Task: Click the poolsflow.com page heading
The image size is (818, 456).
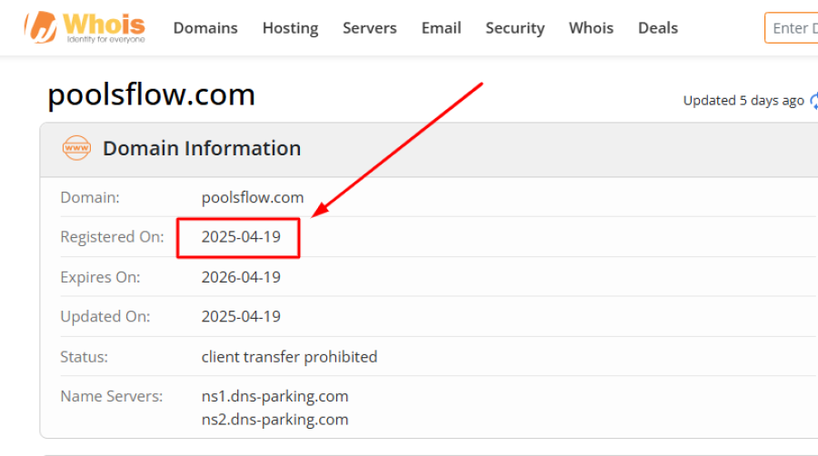Action: (x=151, y=95)
